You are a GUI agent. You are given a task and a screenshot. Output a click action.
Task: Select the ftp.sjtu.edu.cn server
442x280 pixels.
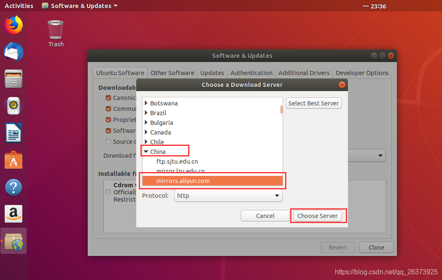coord(177,161)
